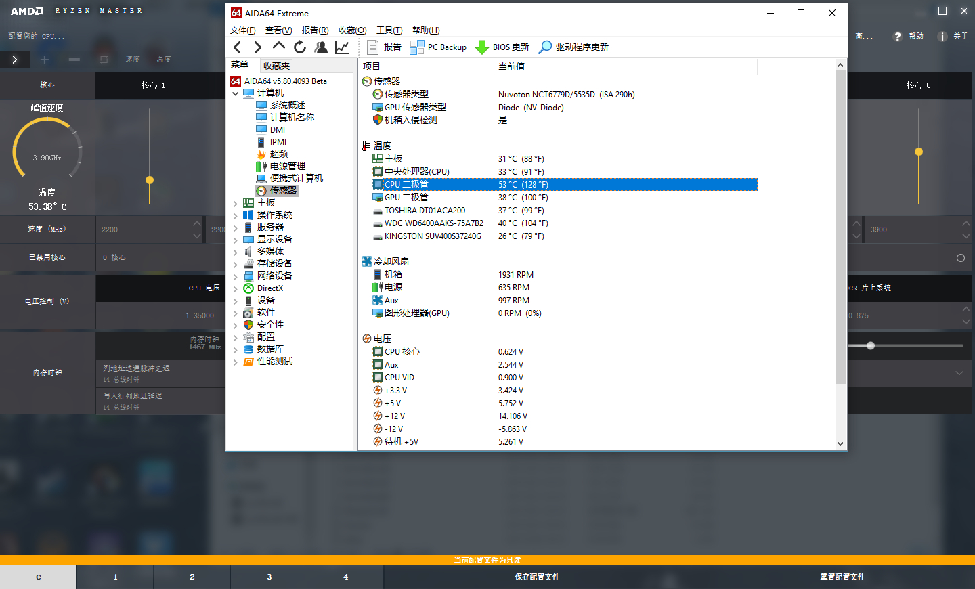Refresh the AIDA64 sensor page
975x589 pixels.
coord(299,47)
